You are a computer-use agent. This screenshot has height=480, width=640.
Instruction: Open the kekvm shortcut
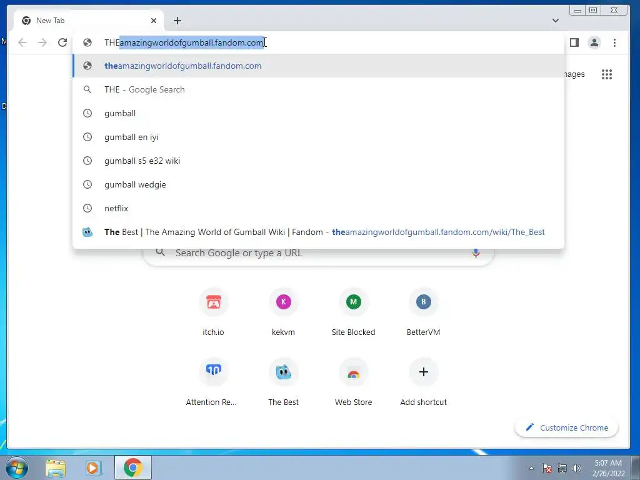pyautogui.click(x=283, y=314)
